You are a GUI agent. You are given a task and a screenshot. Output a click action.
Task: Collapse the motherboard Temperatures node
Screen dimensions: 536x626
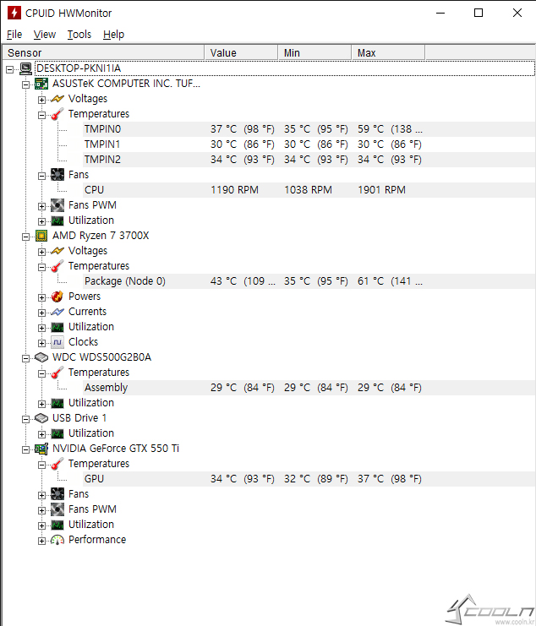(x=41, y=115)
